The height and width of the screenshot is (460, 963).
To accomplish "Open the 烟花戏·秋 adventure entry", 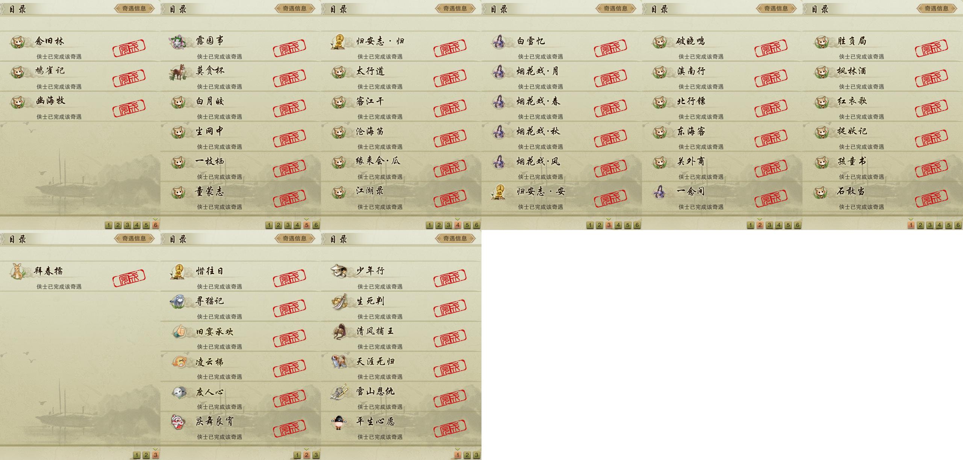I will click(538, 131).
